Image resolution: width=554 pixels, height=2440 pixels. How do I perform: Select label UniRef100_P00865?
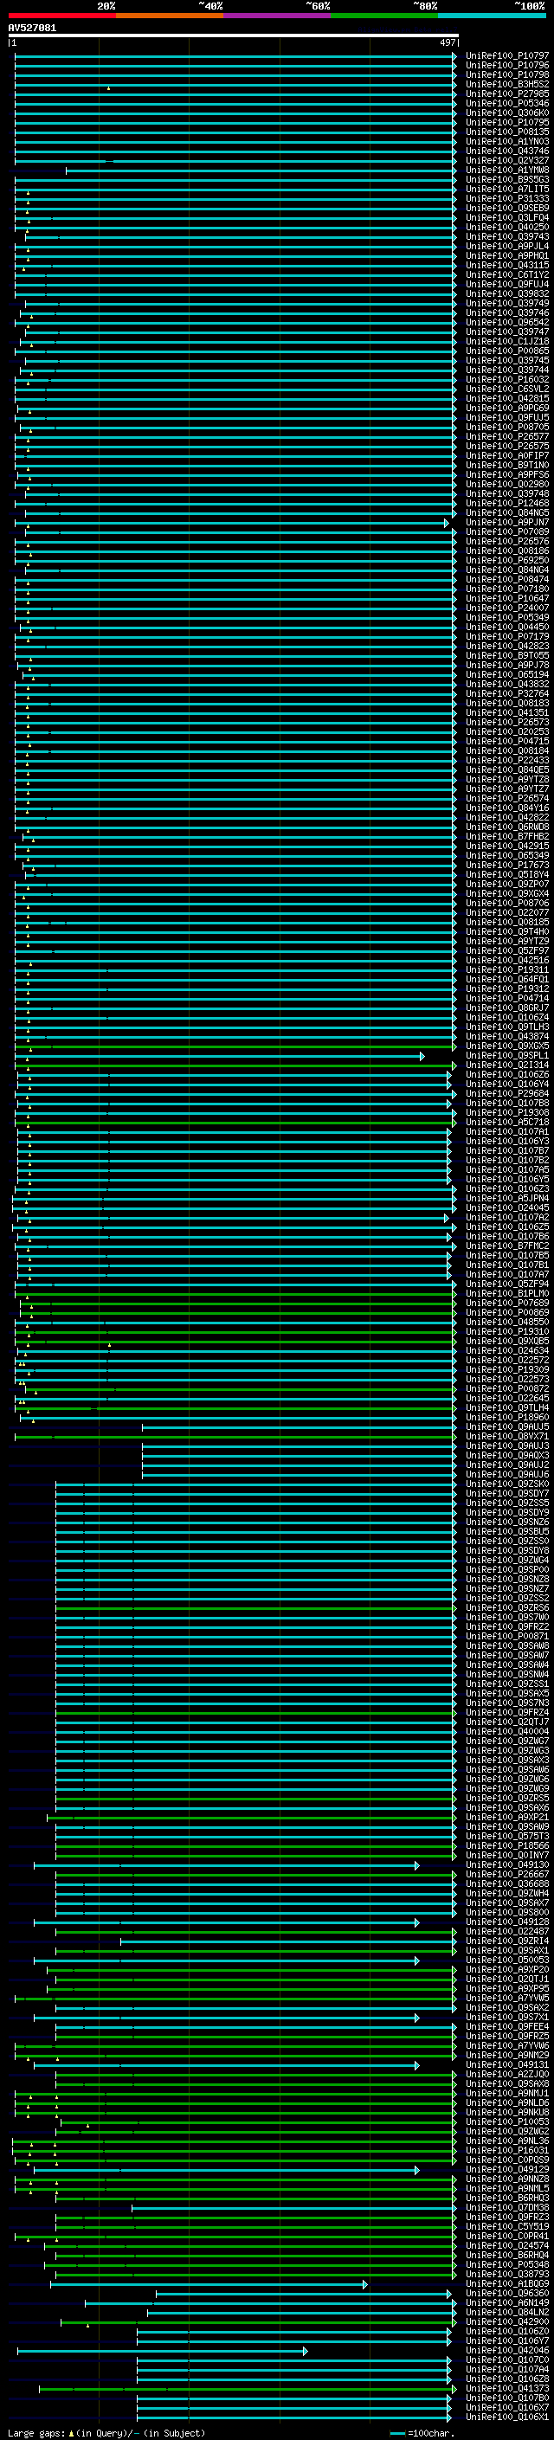(x=507, y=351)
